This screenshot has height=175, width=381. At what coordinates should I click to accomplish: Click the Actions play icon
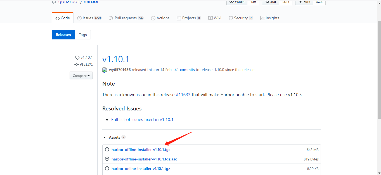(x=153, y=18)
